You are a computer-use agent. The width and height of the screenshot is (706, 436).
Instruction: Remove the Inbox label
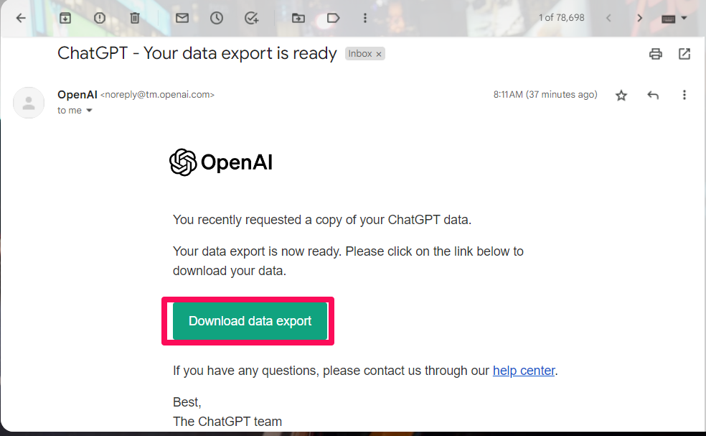point(379,54)
